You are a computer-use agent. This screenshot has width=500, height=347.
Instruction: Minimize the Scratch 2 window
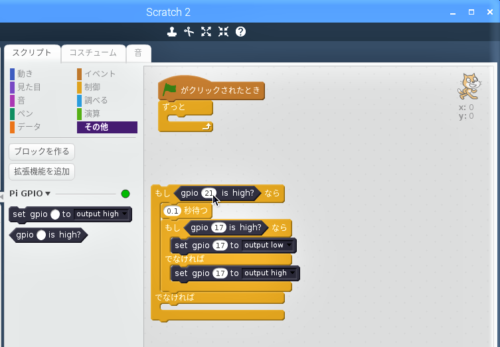tap(453, 13)
